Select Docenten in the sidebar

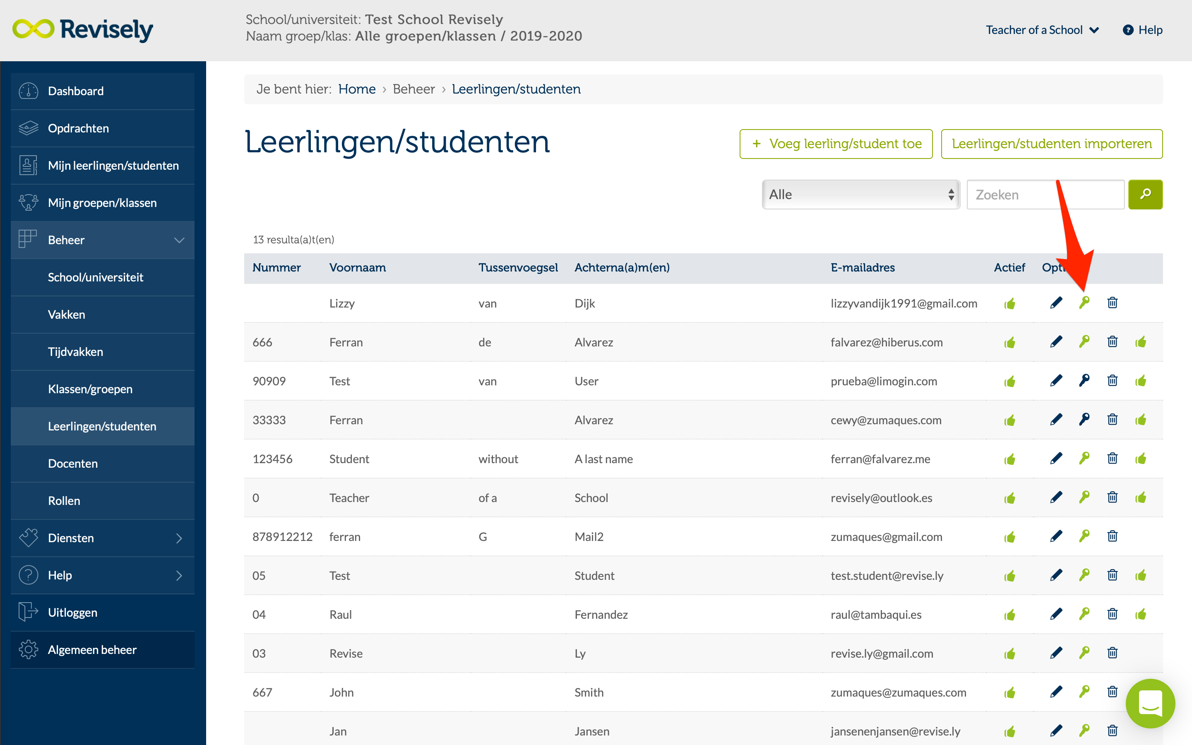pos(73,463)
